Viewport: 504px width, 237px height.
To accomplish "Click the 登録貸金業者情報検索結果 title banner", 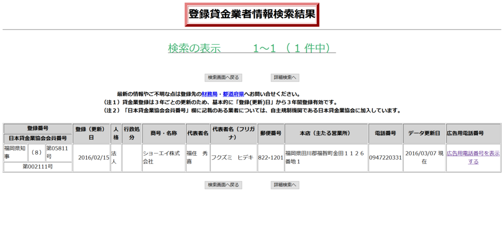I will click(252, 15).
